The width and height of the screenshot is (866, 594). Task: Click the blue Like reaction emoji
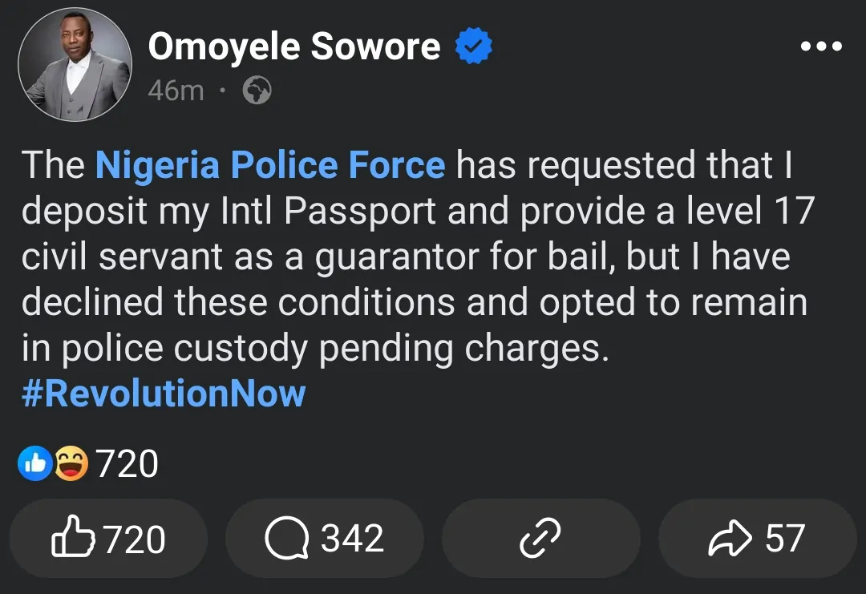pos(35,464)
